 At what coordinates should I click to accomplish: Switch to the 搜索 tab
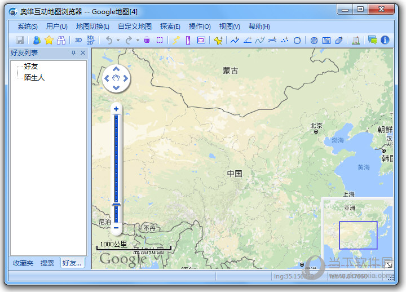coord(47,263)
